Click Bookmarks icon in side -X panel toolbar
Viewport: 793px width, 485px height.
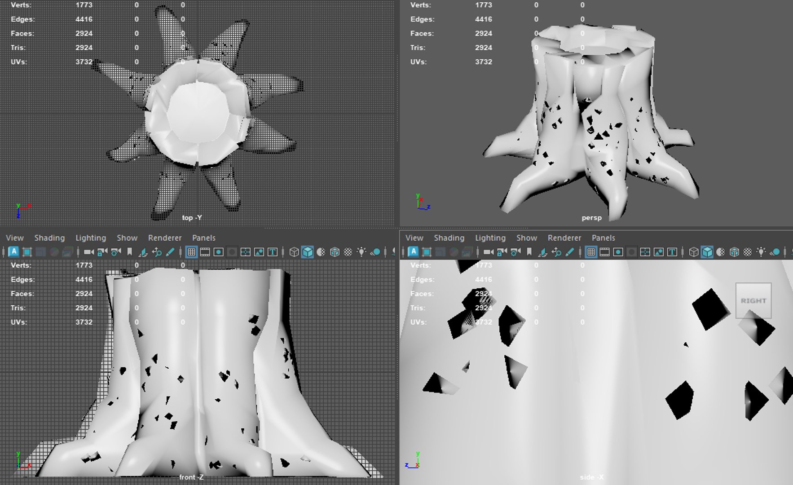coord(529,252)
